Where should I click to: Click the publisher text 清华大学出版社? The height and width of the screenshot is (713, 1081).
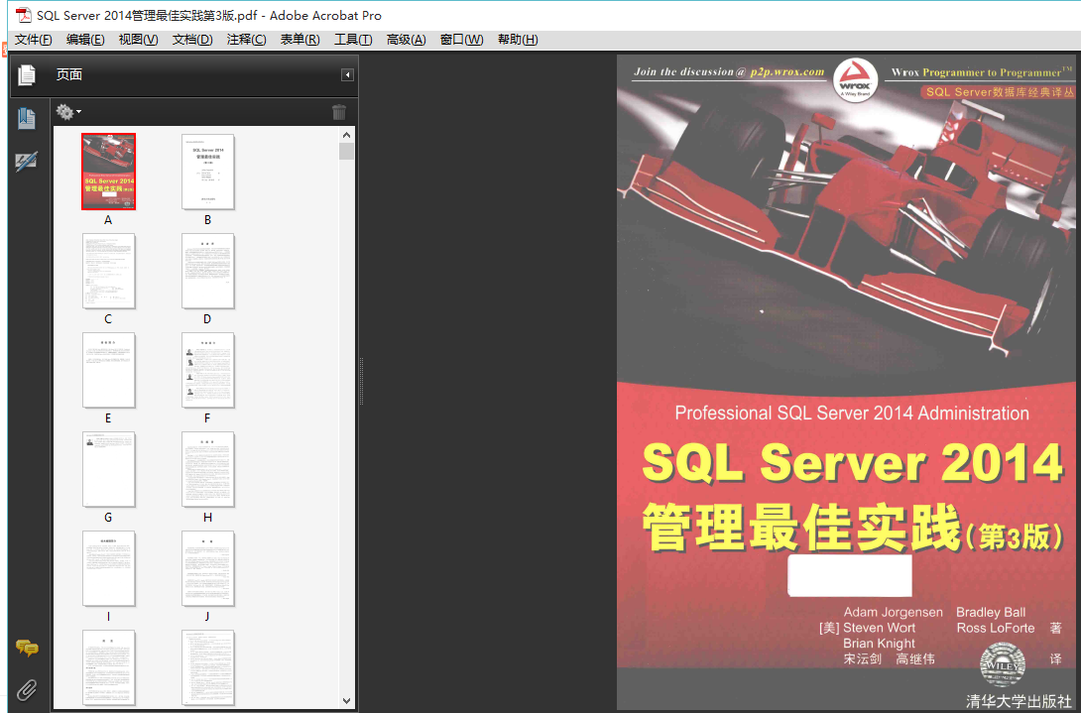click(x=1019, y=700)
